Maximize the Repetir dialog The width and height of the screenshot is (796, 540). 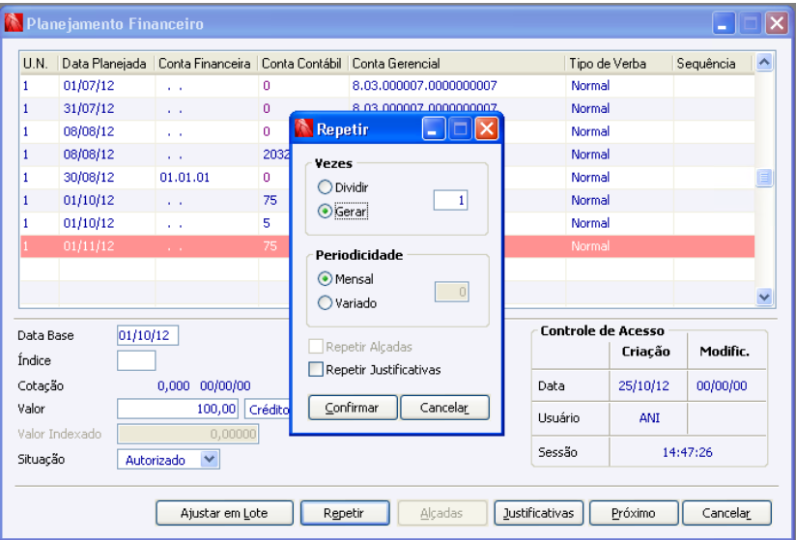460,128
